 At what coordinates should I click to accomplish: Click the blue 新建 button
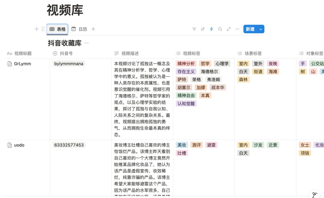(x=251, y=29)
